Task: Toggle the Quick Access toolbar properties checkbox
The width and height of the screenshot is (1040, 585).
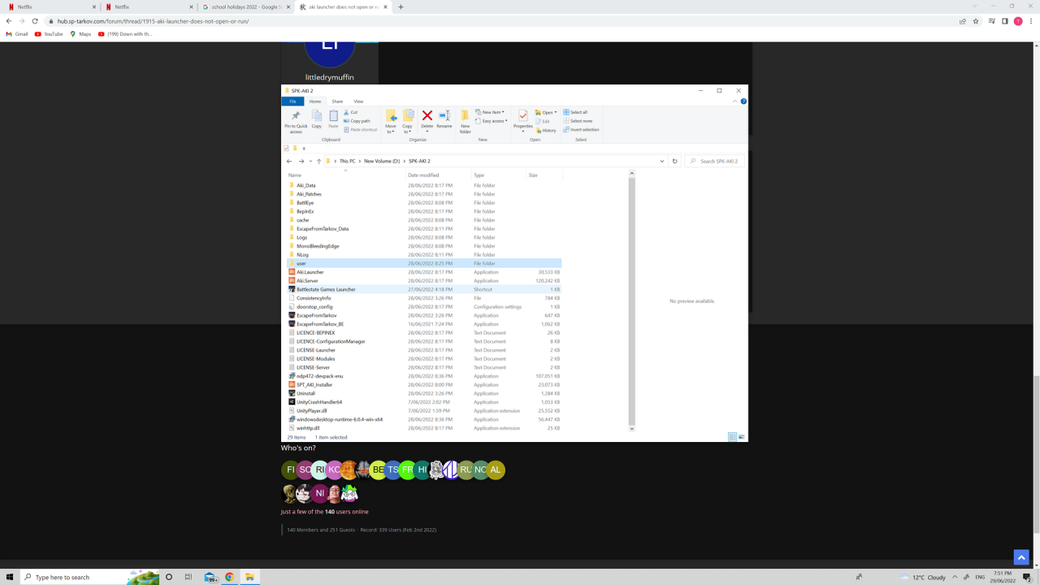Action: [x=286, y=148]
